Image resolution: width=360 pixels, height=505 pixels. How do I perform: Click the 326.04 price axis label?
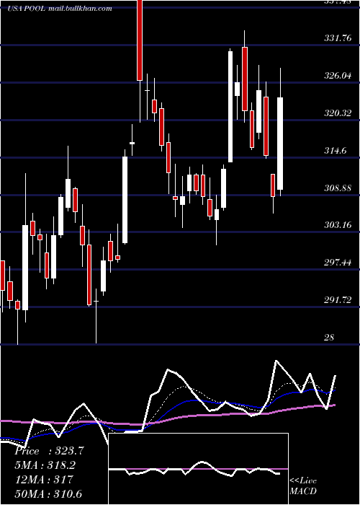tap(338, 76)
